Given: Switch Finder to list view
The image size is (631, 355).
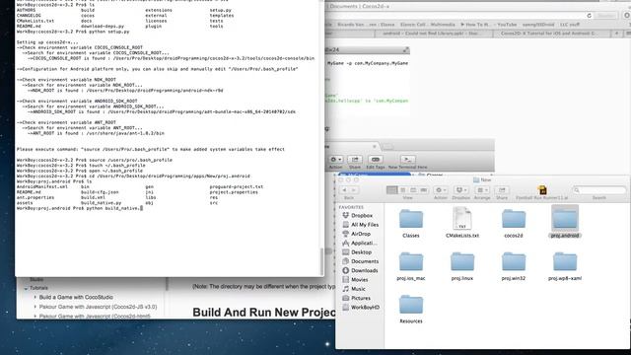Looking at the screenshot, I should pos(402,190).
